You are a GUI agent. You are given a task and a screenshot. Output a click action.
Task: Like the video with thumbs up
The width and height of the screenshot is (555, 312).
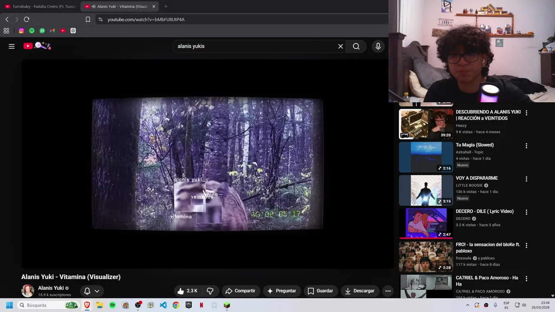187,291
